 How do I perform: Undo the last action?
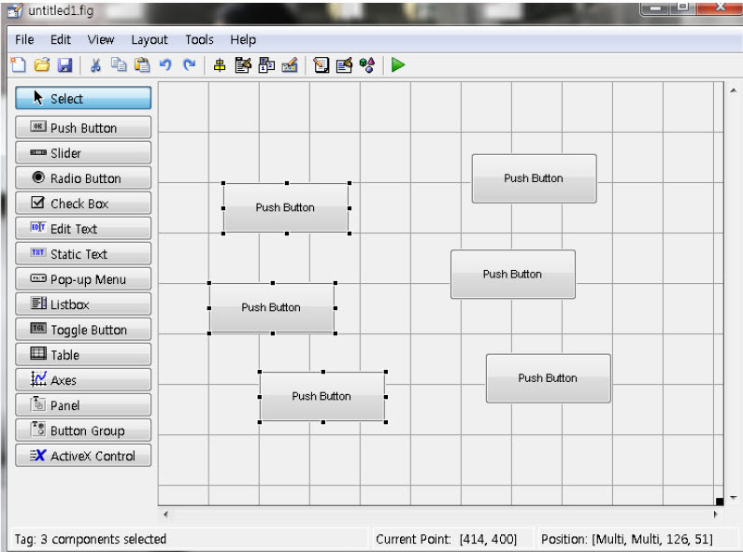164,64
